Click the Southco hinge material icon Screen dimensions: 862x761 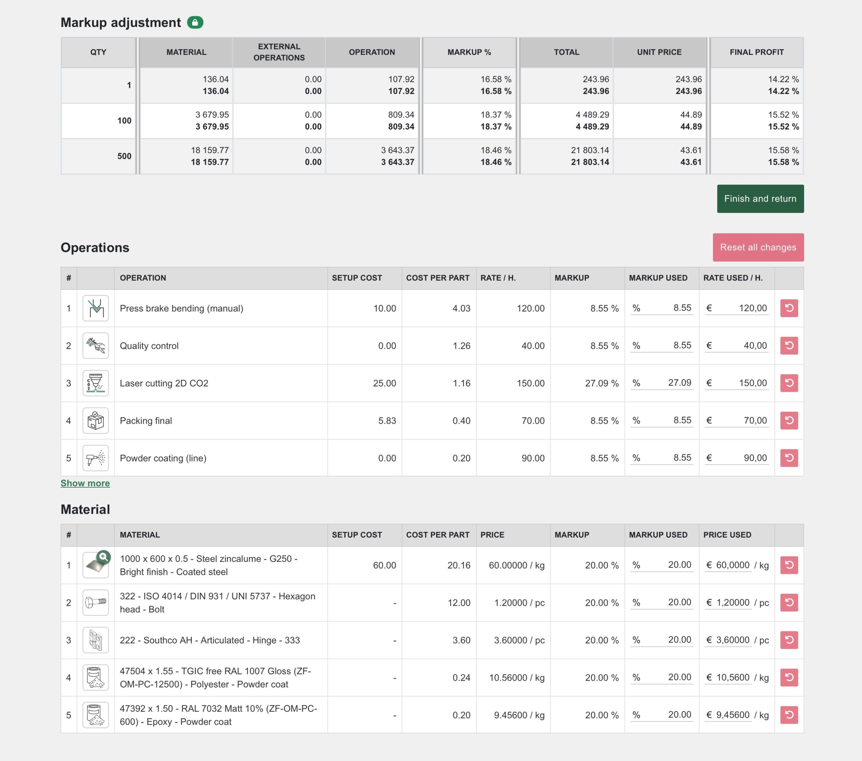96,640
